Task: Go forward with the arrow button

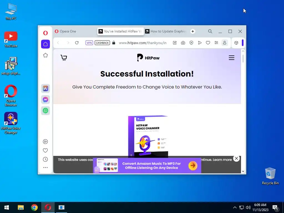Action: pyautogui.click(x=68, y=43)
